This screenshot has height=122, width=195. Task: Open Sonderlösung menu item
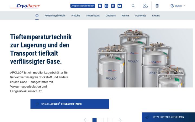[x=93, y=15]
